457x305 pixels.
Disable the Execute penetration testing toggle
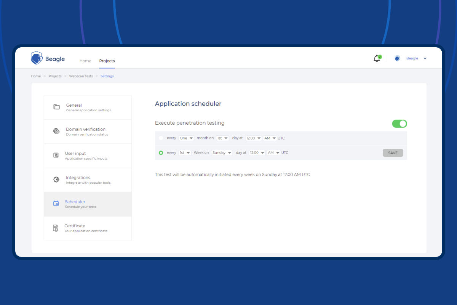point(399,124)
